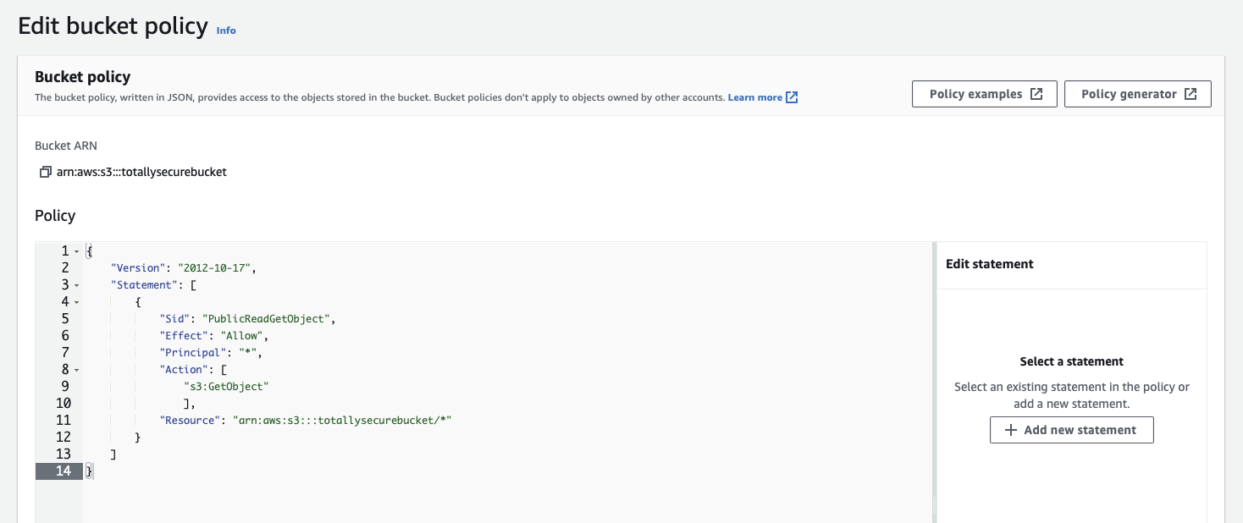1243x523 pixels.
Task: Collapse statement object at line 4
Action: [76, 302]
